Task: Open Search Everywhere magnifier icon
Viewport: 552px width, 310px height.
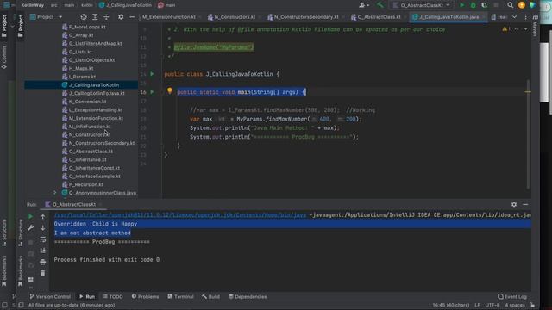Action: click(x=510, y=5)
